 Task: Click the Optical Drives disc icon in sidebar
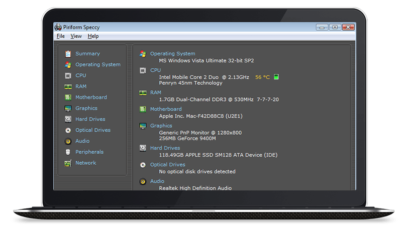pyautogui.click(x=68, y=130)
